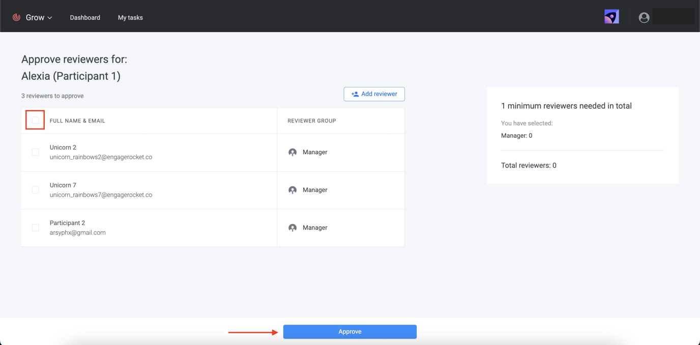Open the Dashboard menu item

click(x=85, y=17)
